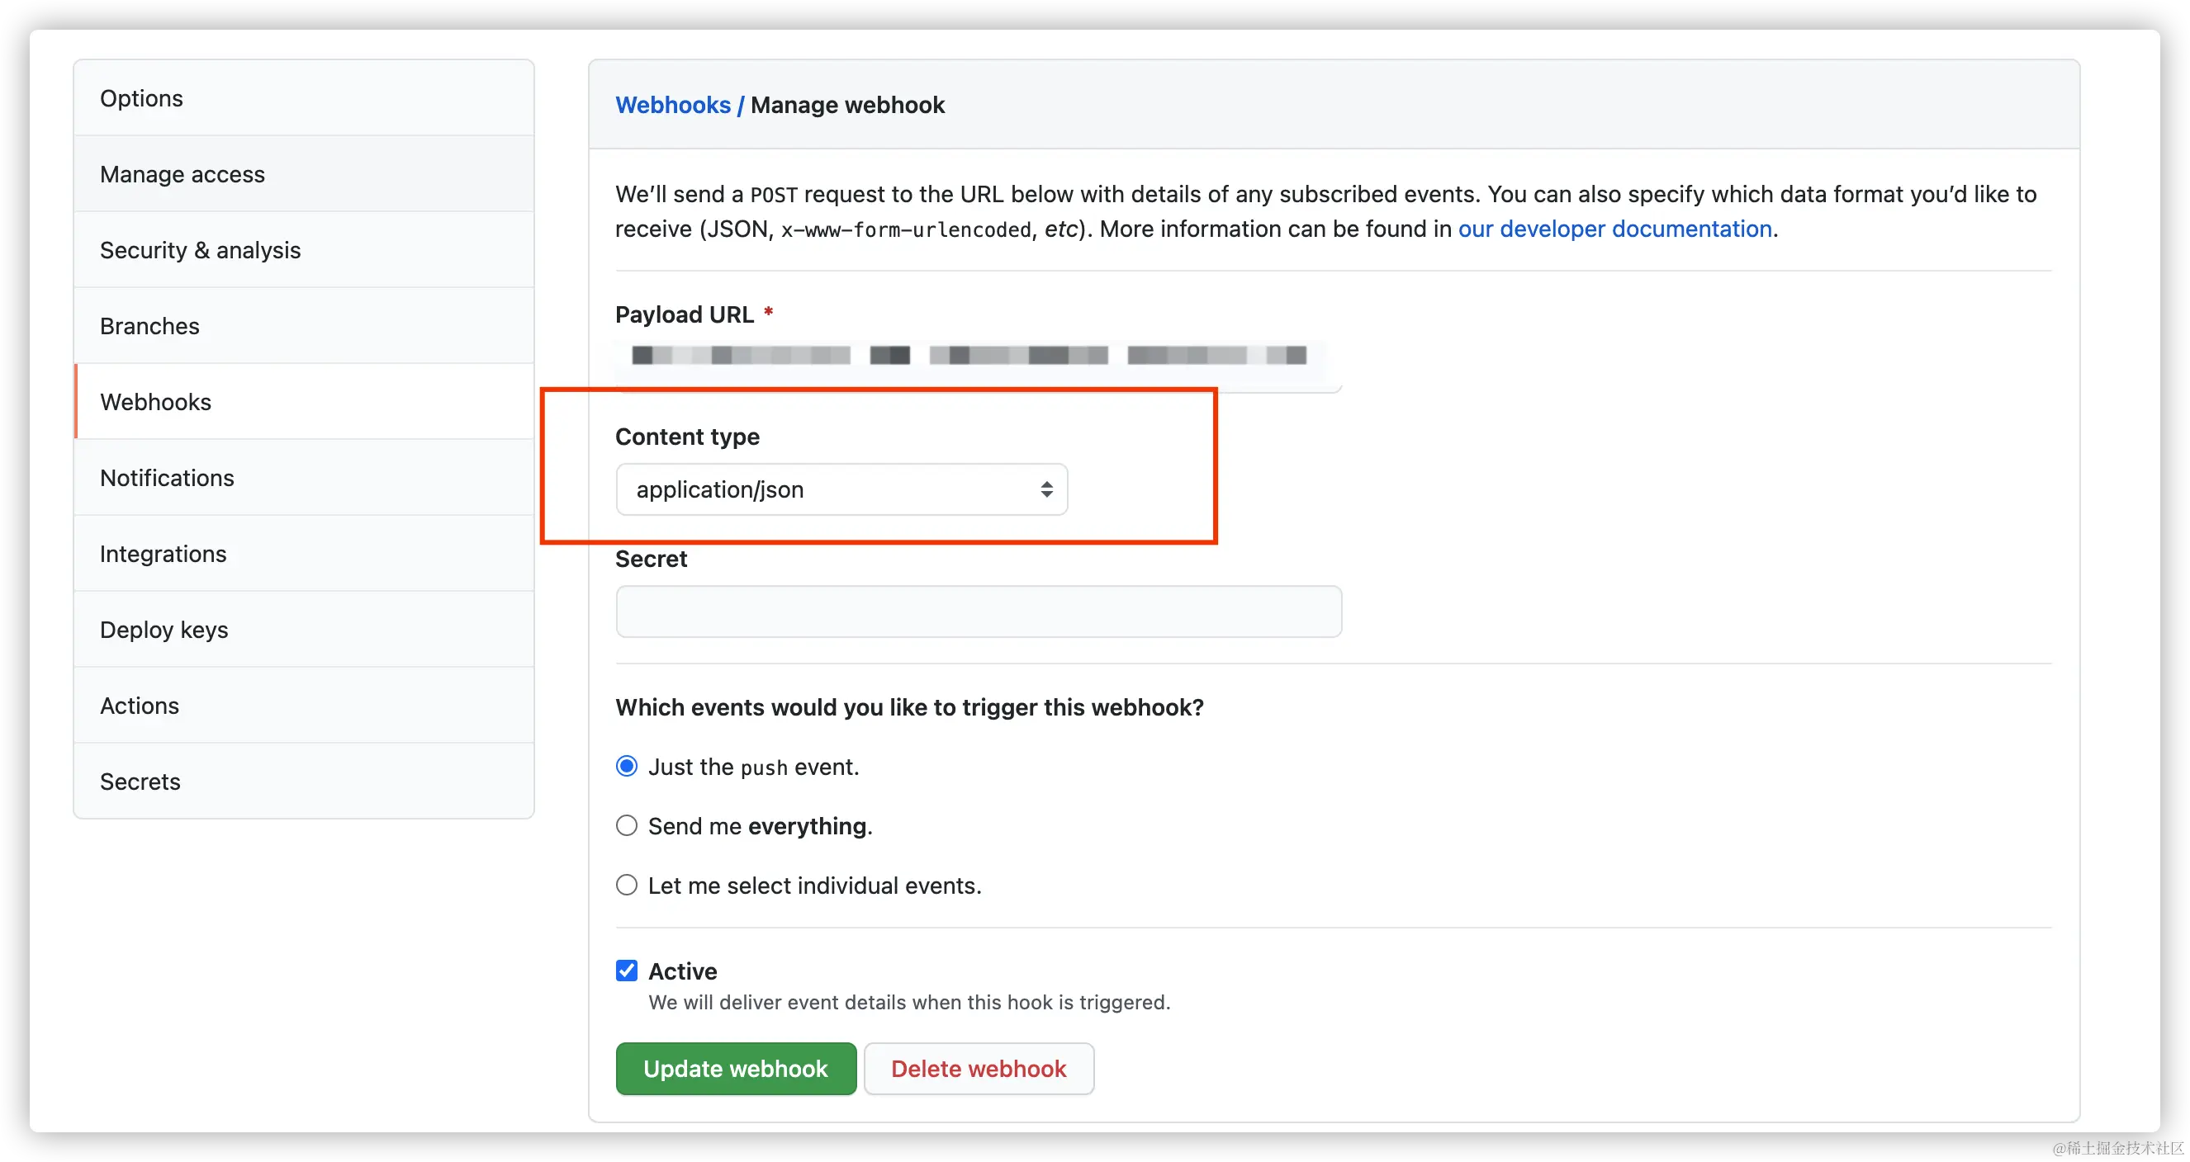
Task: Go to Security & analysis settings
Action: click(x=200, y=250)
